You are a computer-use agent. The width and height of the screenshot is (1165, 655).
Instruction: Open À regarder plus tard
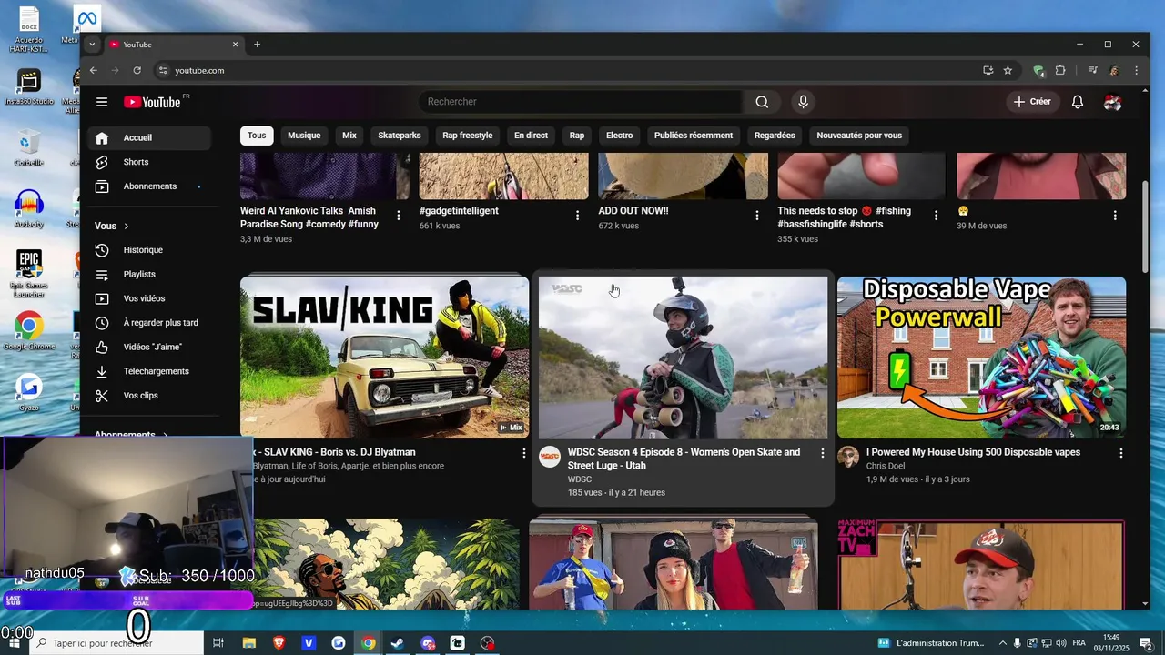click(149, 323)
